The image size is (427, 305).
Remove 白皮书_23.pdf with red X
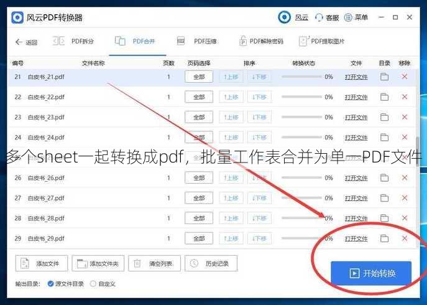(x=405, y=117)
